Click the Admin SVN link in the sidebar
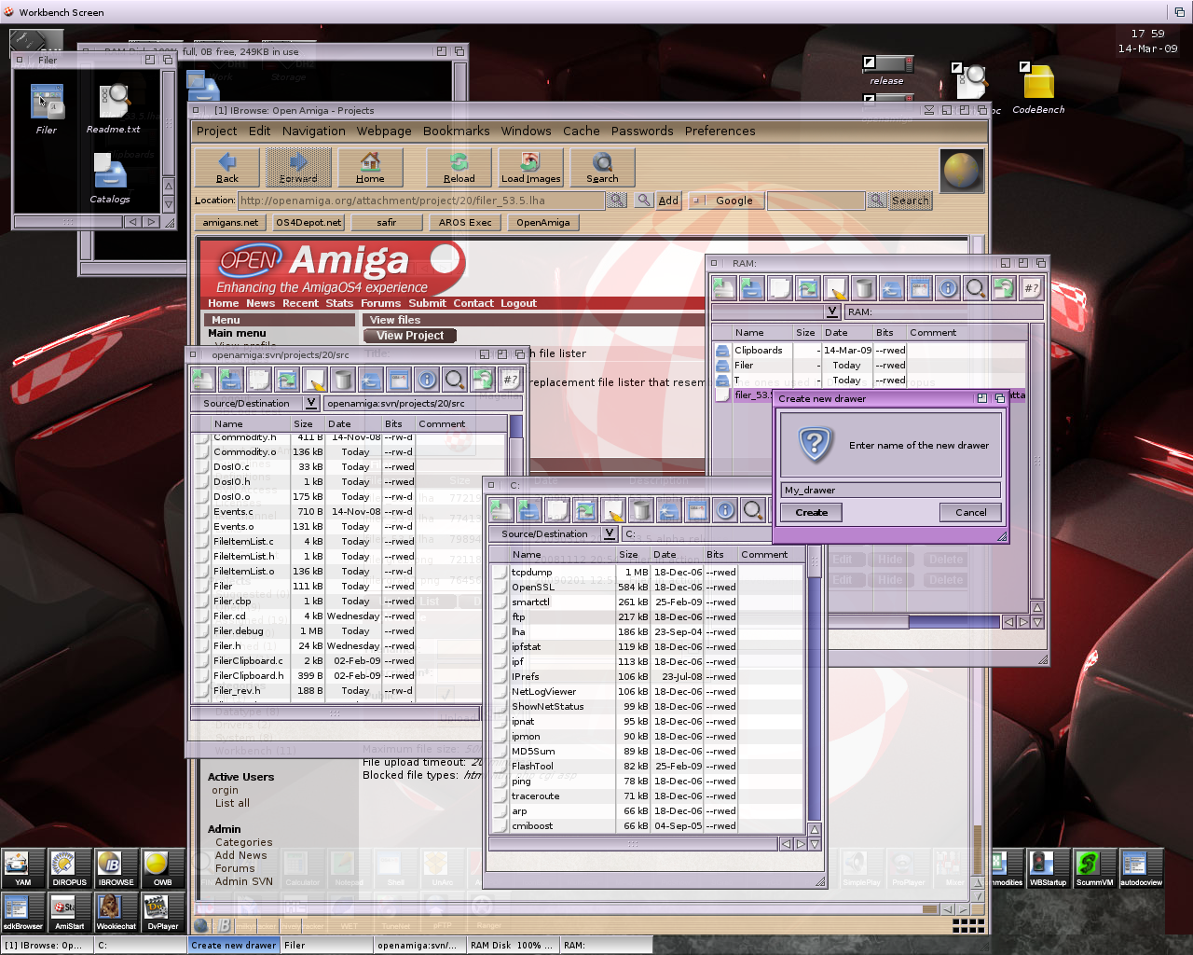The height and width of the screenshot is (955, 1193). tap(244, 881)
